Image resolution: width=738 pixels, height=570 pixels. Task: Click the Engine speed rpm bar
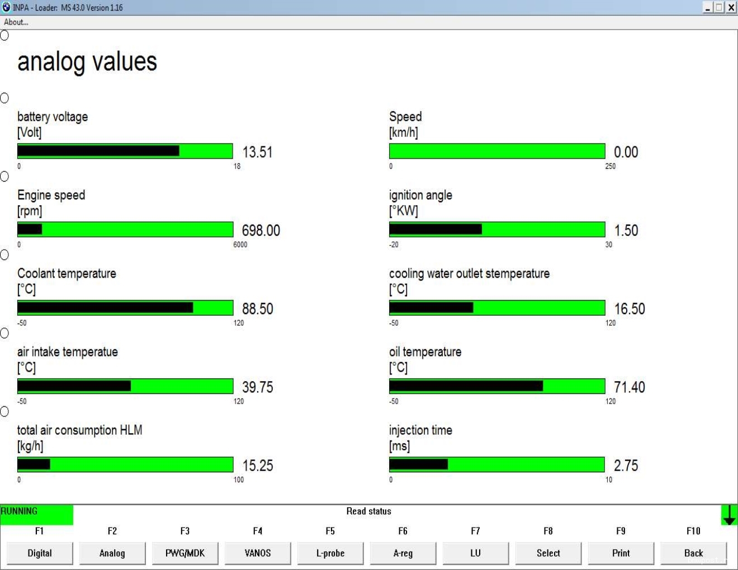tap(125, 230)
